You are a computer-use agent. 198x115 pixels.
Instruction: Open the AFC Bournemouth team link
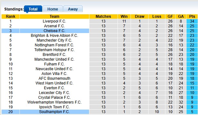[x=54, y=78]
